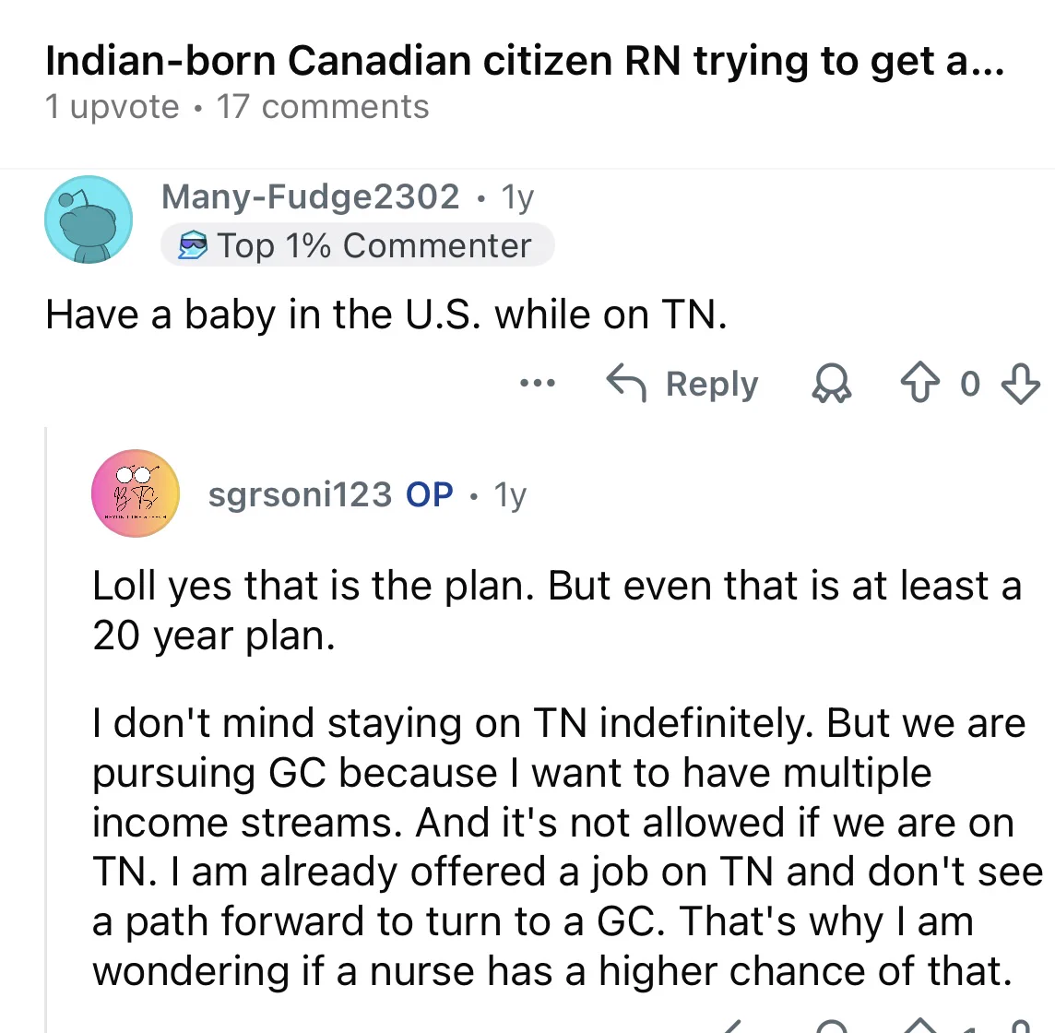Downvote Many-Fudge2302's comment
1055x1033 pixels.
[1021, 383]
